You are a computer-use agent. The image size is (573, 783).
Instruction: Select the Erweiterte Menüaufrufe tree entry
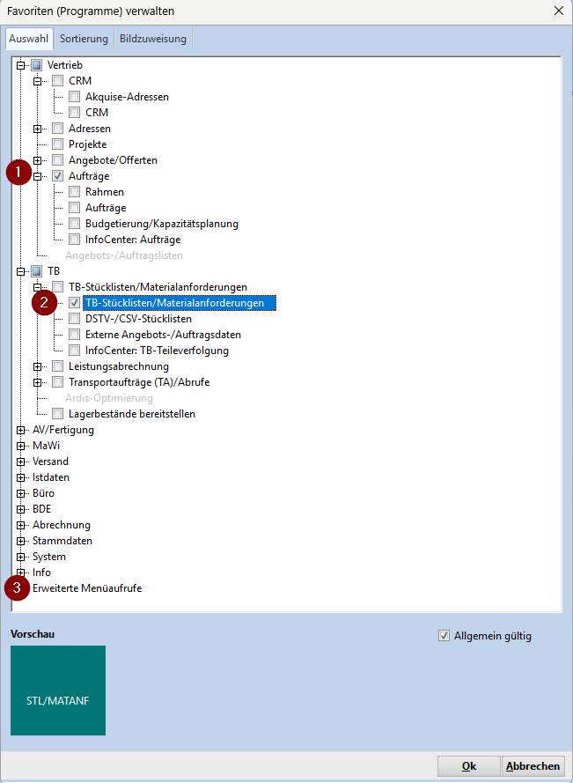tap(87, 588)
